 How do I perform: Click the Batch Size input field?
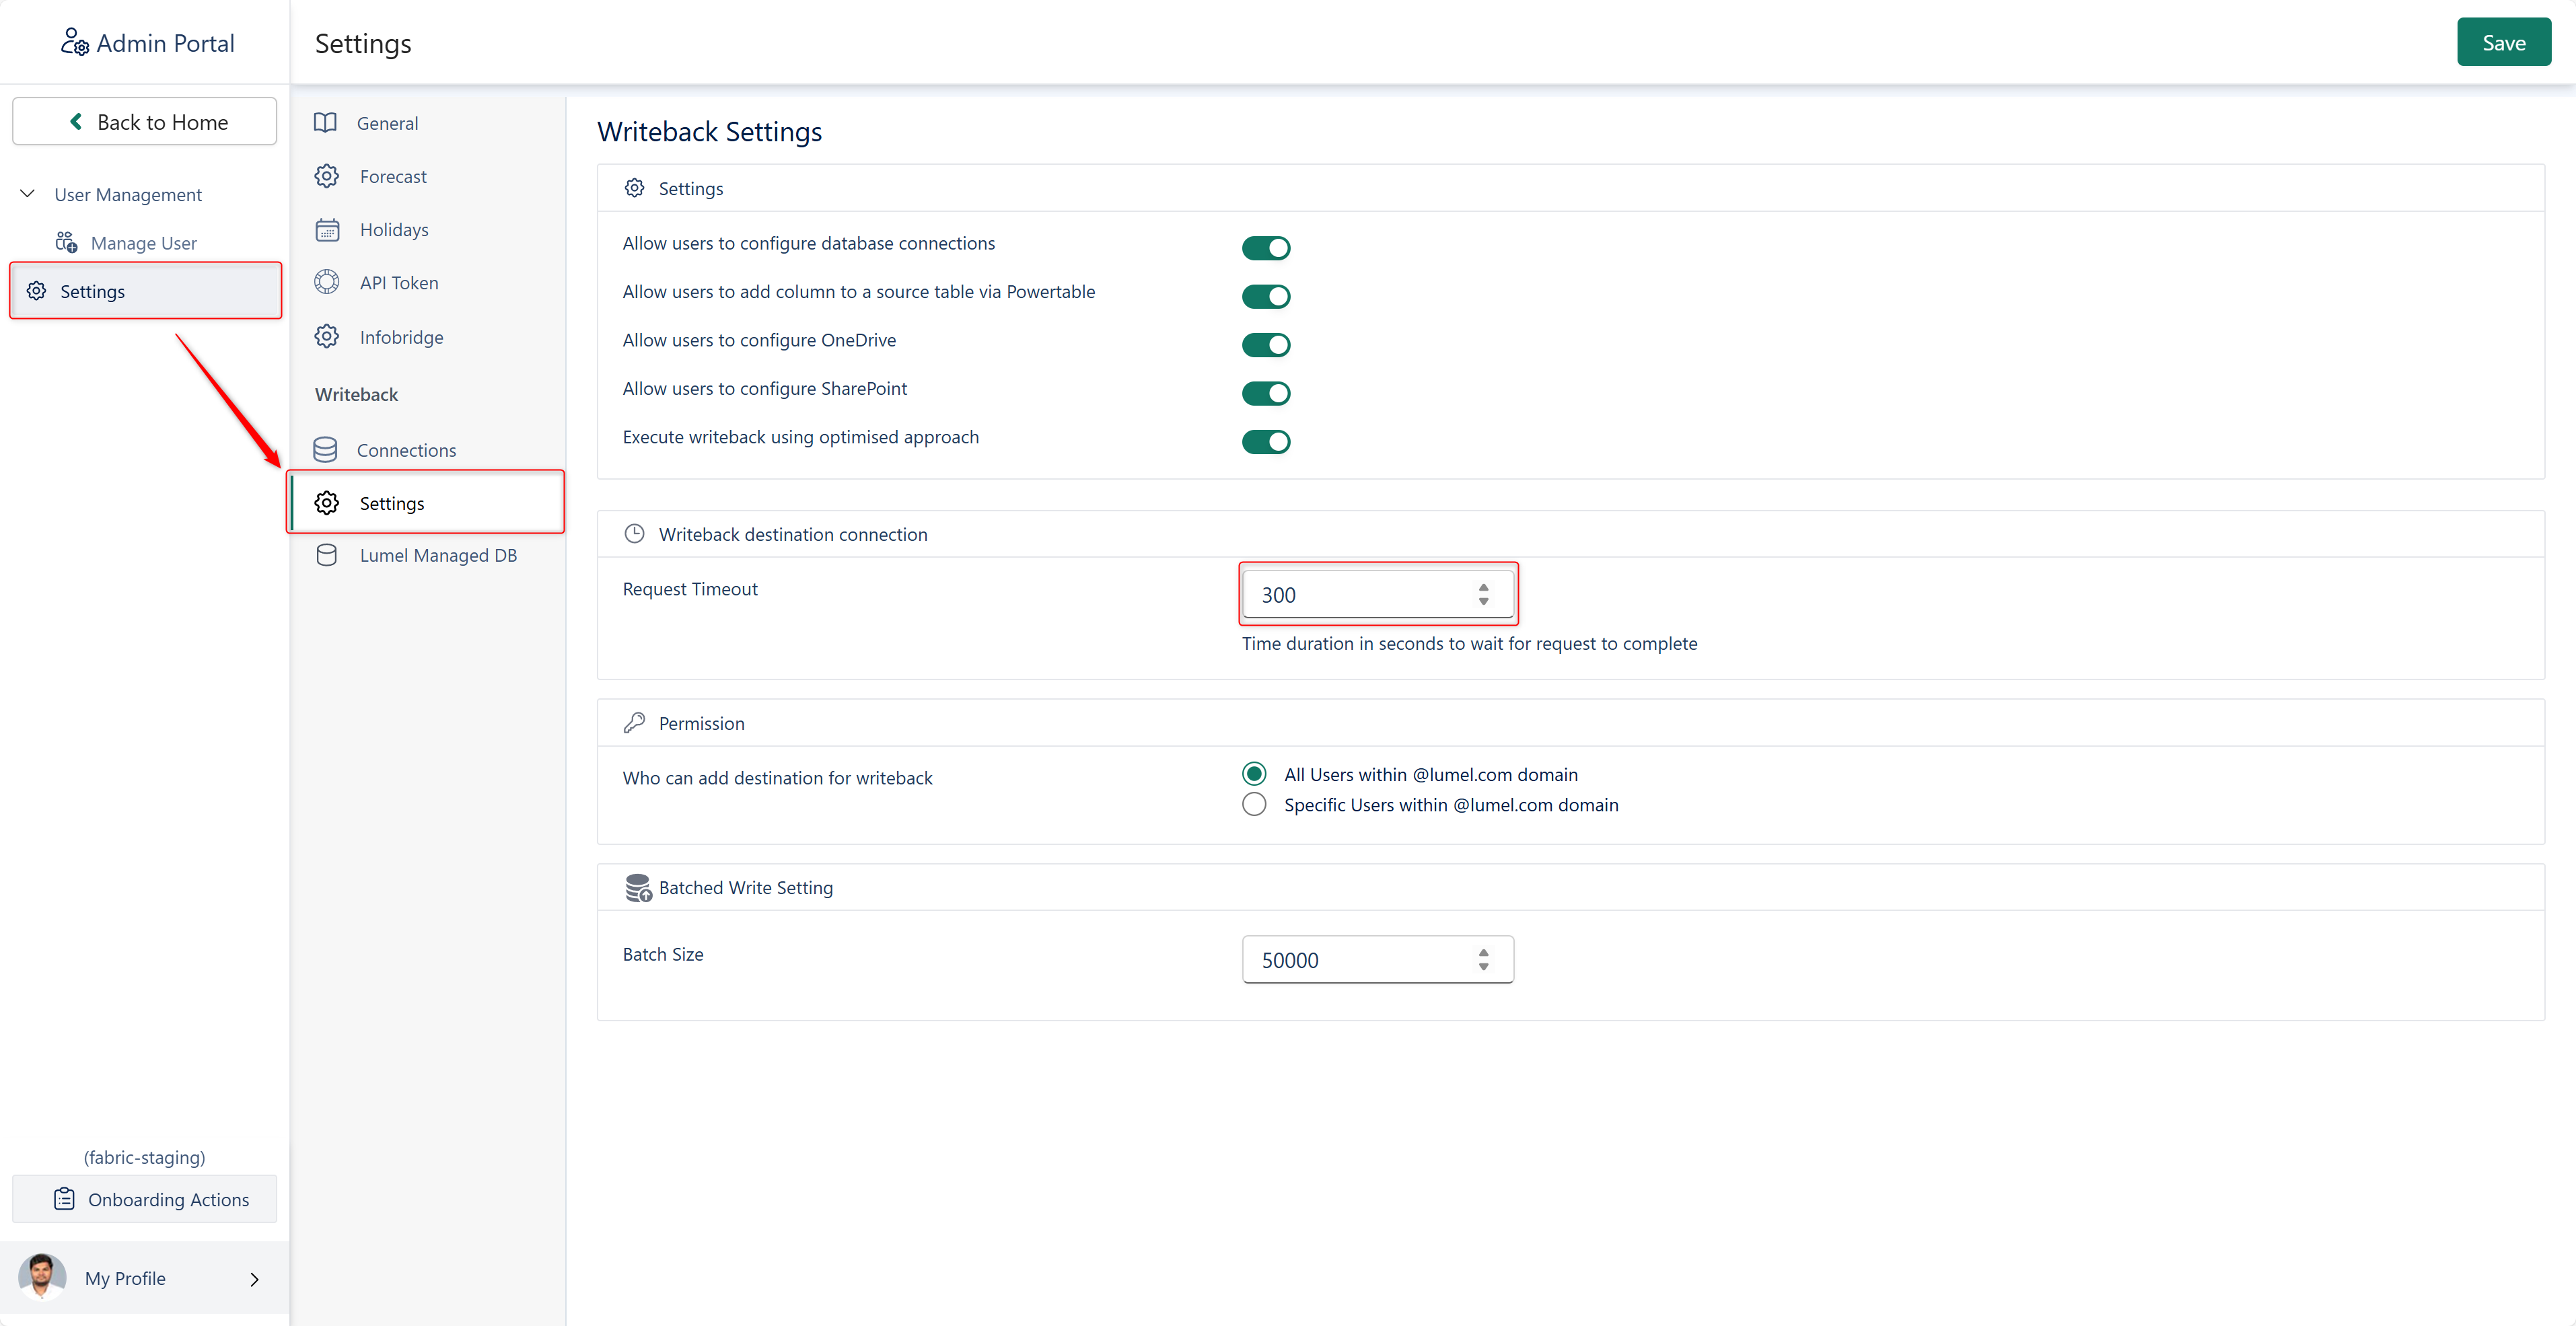tap(1360, 960)
